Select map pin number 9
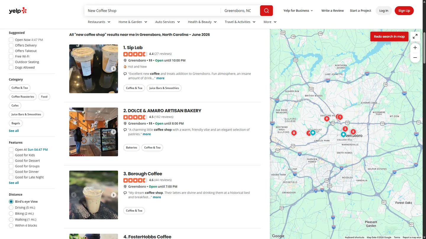This screenshot has height=239, width=426. click(327, 119)
